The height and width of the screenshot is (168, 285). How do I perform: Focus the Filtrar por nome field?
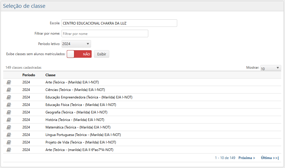[105, 33]
